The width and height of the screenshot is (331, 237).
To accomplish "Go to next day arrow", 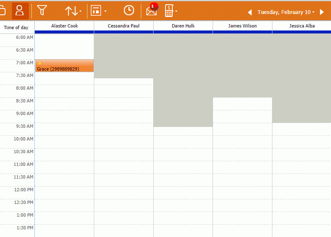I will [322, 12].
